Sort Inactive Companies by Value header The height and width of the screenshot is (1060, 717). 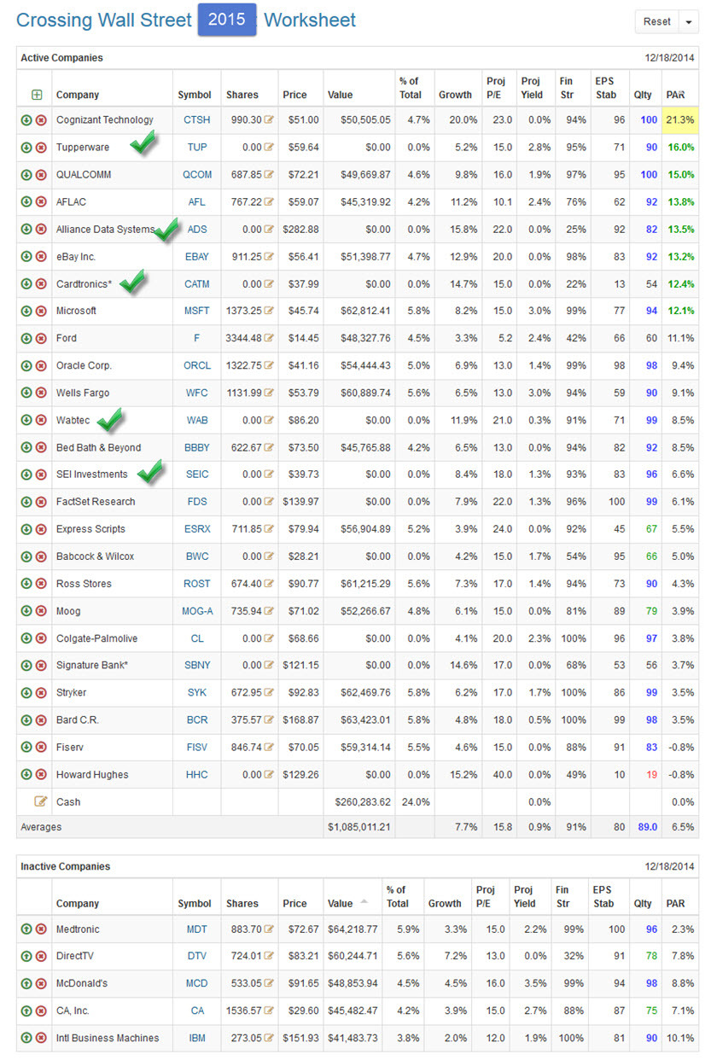[x=341, y=904]
